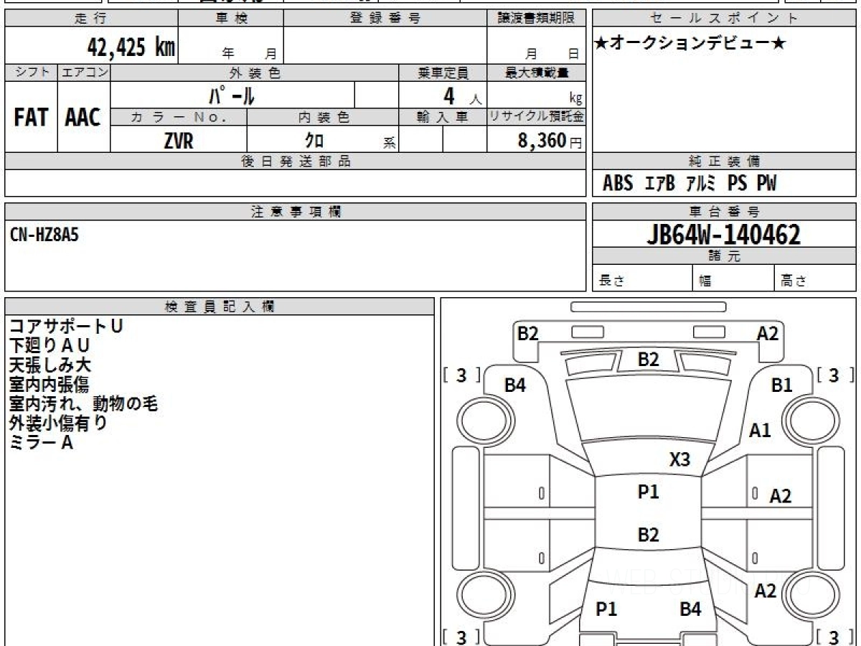Image resolution: width=861 pixels, height=646 pixels.
Task: Select PW in the equipment list
Action: point(766,184)
